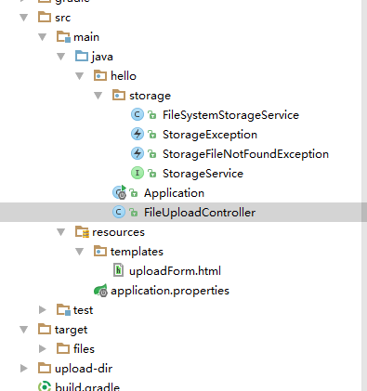Select StorageException class name
This screenshot has height=391, width=367.
(210, 135)
